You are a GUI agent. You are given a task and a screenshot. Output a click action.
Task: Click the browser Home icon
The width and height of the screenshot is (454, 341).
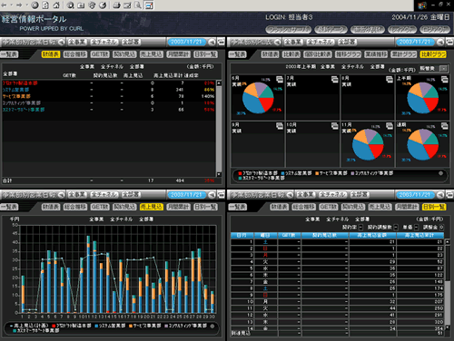(56, 5)
